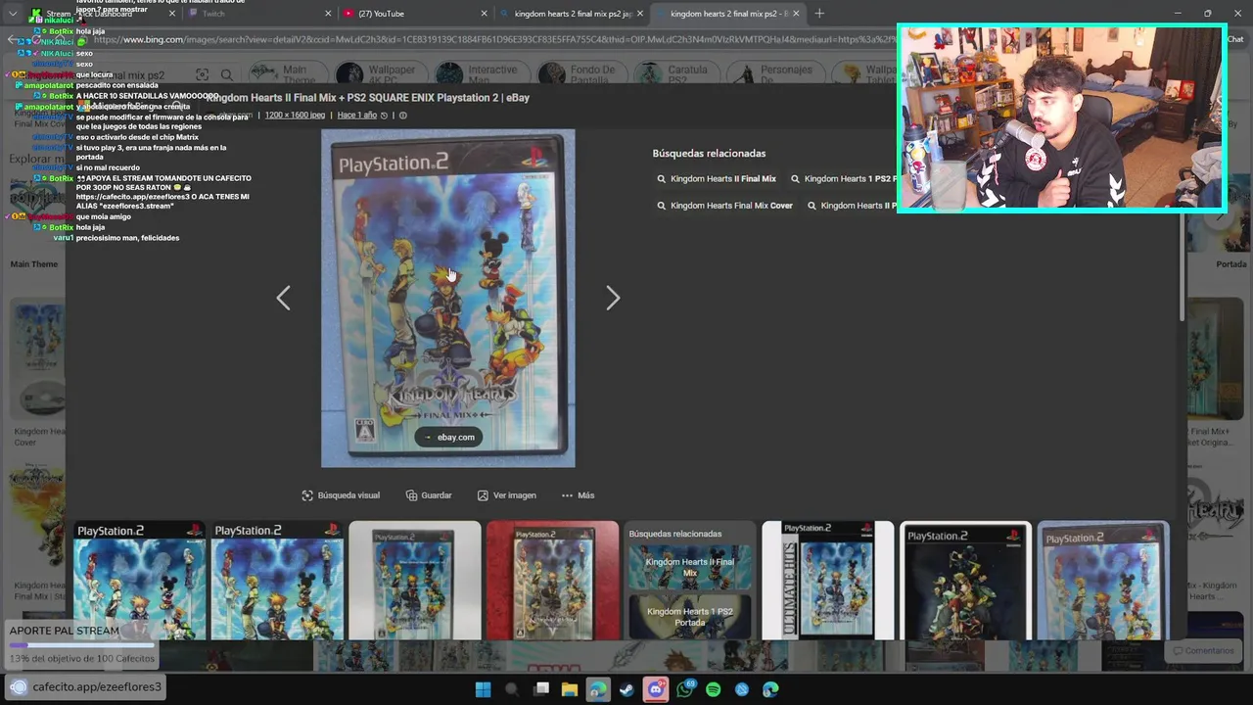The image size is (1253, 705).
Task: Click the info icon beside Hace 1 año
Action: (402, 116)
